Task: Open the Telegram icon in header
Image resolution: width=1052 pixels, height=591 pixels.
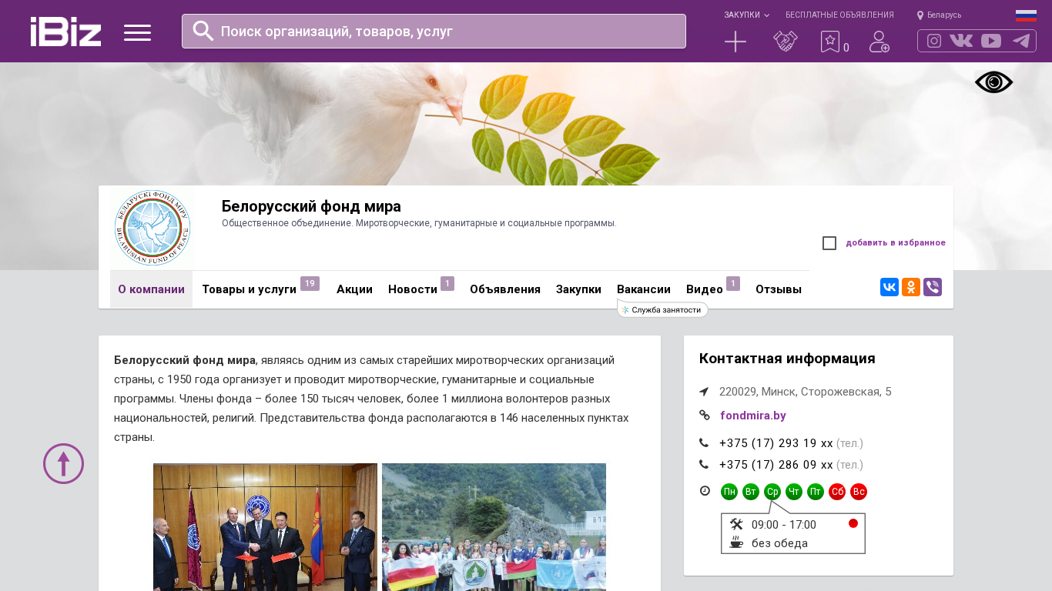Action: click(1021, 41)
